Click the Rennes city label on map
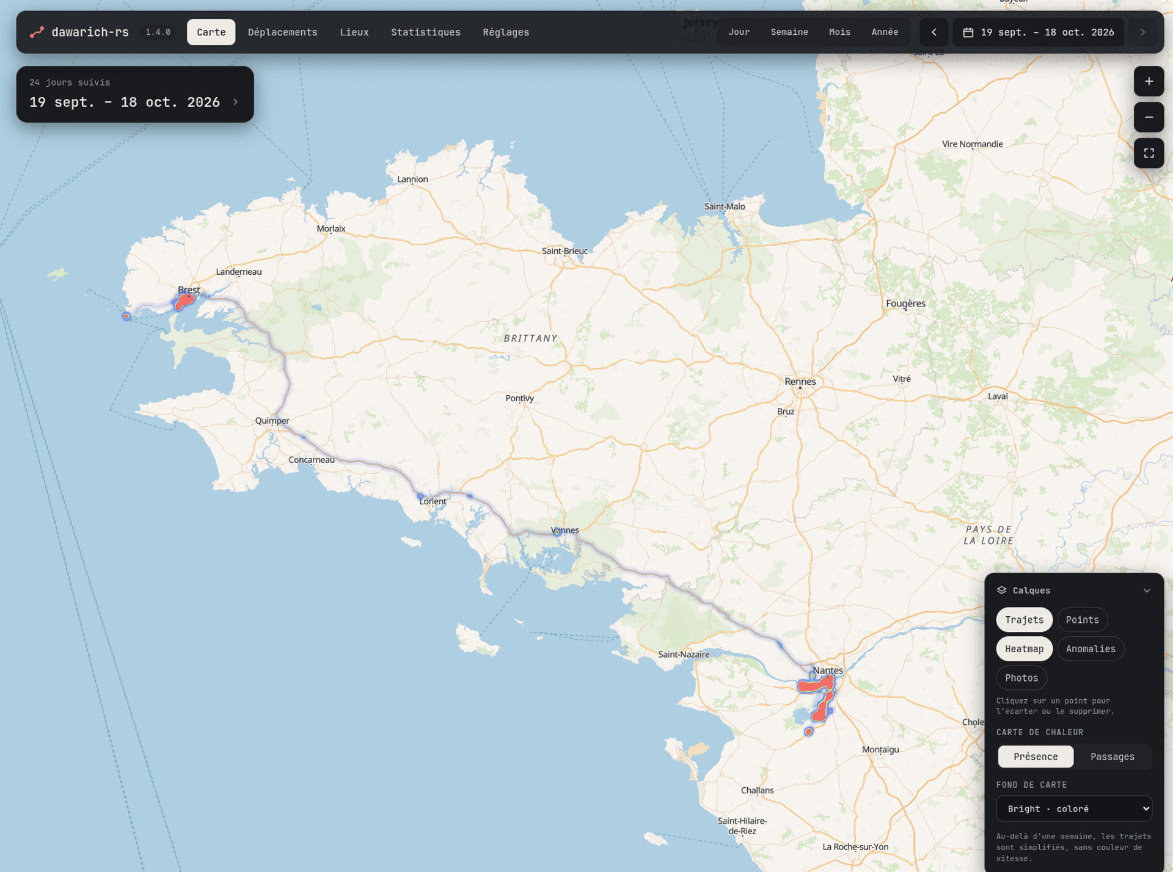The image size is (1173, 872). 800,381
